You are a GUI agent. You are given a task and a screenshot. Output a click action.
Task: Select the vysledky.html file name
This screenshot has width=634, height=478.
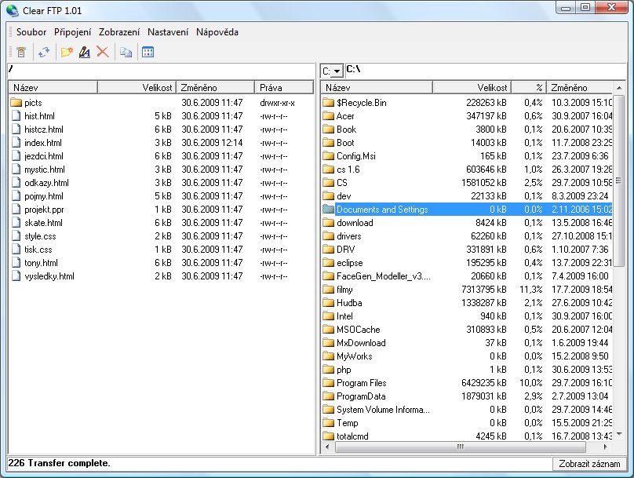click(49, 276)
